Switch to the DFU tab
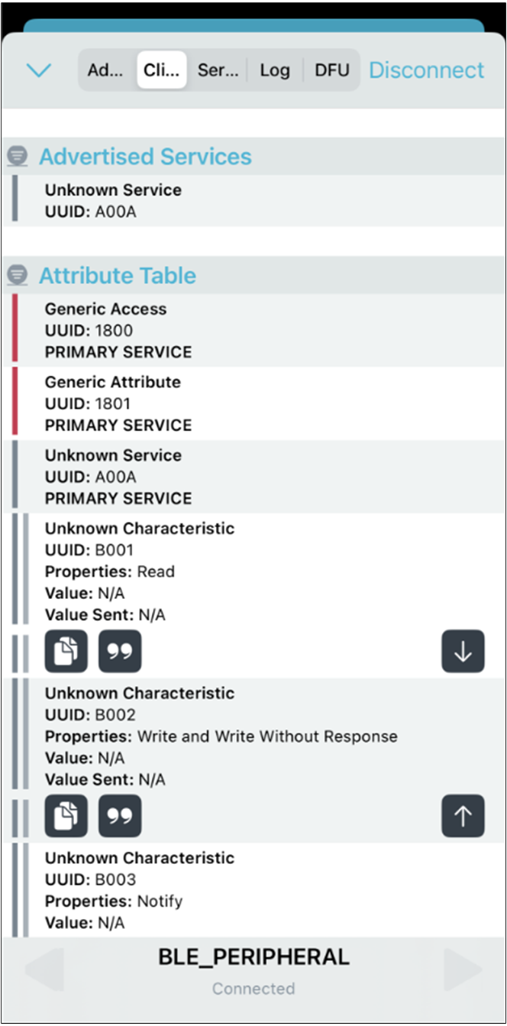Screen dimensions: 507x1026 332,70
